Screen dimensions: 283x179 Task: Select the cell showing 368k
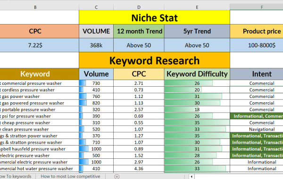96,45
